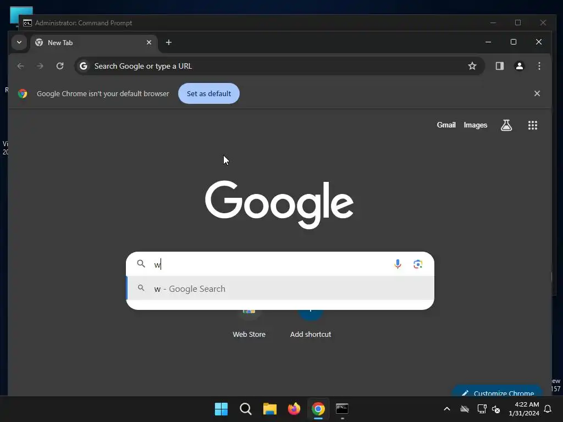Click the Google icon in address bar

click(84, 66)
